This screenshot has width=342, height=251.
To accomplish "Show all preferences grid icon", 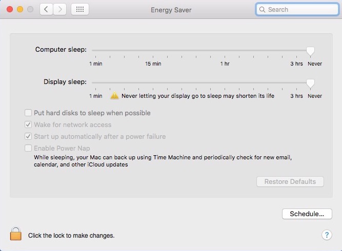I will click(x=80, y=9).
